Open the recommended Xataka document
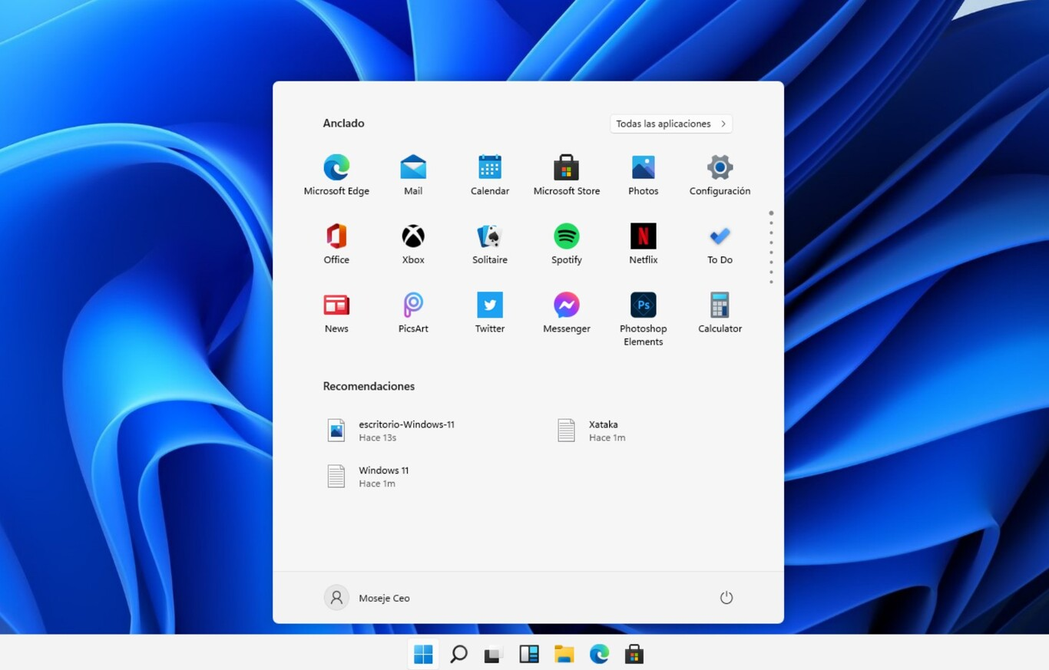Screen dimensions: 1049x670 591,431
